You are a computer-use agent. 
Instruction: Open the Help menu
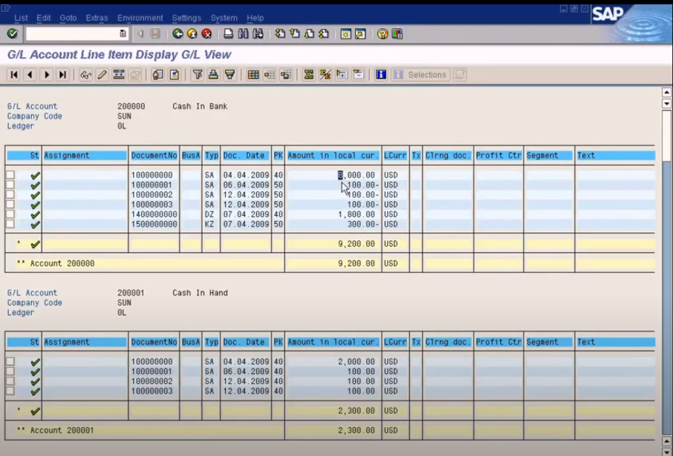[255, 18]
